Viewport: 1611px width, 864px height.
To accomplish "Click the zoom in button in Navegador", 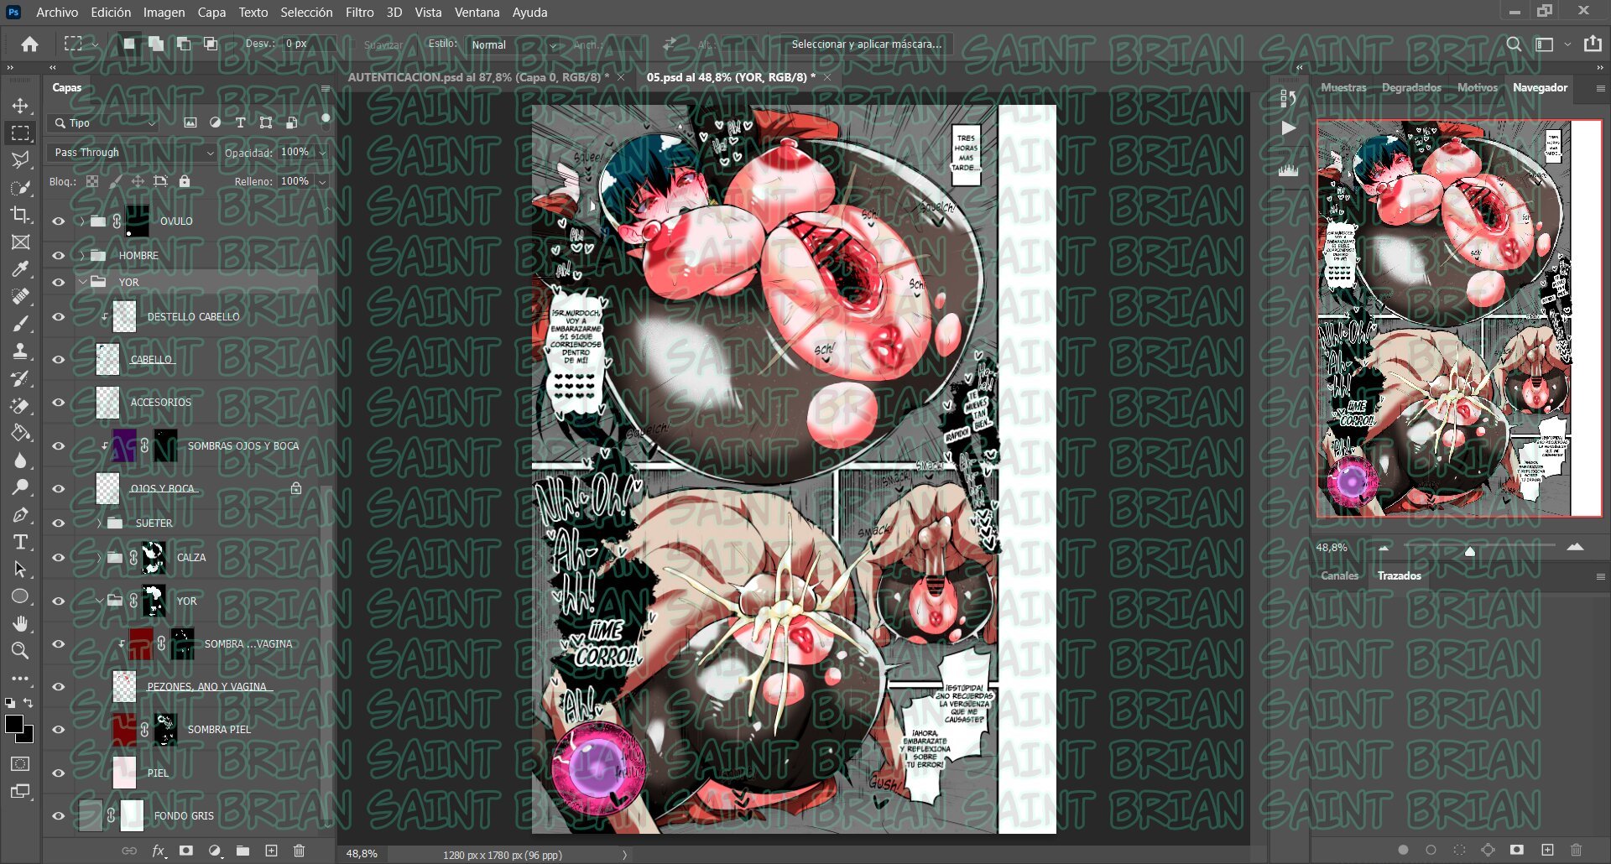I will 1575,547.
